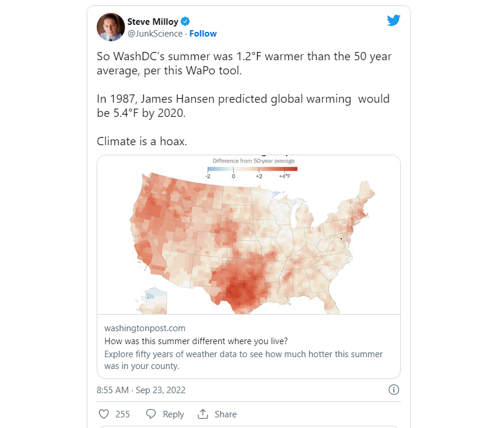This screenshot has width=477, height=428.
Task: Follow the @JunkScience account
Action: click(203, 34)
